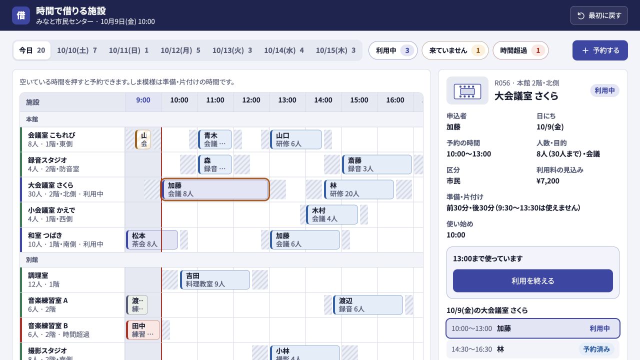Toggle the 時間超過 1 filter chip
This screenshot has height=360, width=640.
[x=520, y=50]
